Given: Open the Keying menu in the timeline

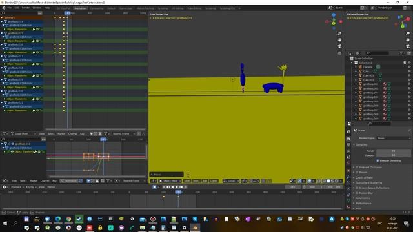Looking at the screenshot, I should tap(31, 187).
